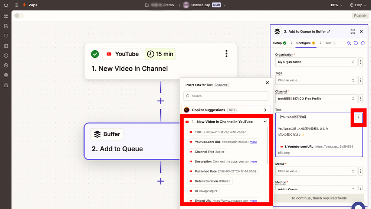Open the Media dropdown
Image resolution: width=371 pixels, height=209 pixels.
tap(316, 171)
